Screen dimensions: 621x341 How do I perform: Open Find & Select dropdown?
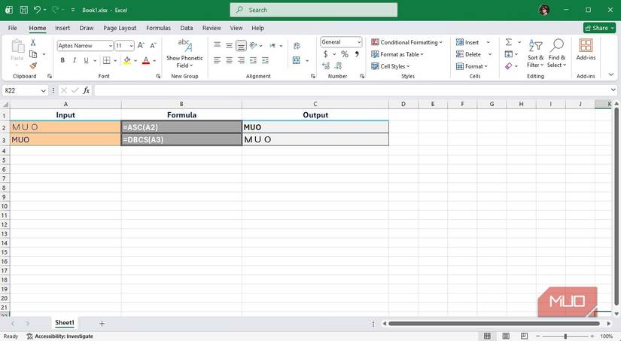557,53
